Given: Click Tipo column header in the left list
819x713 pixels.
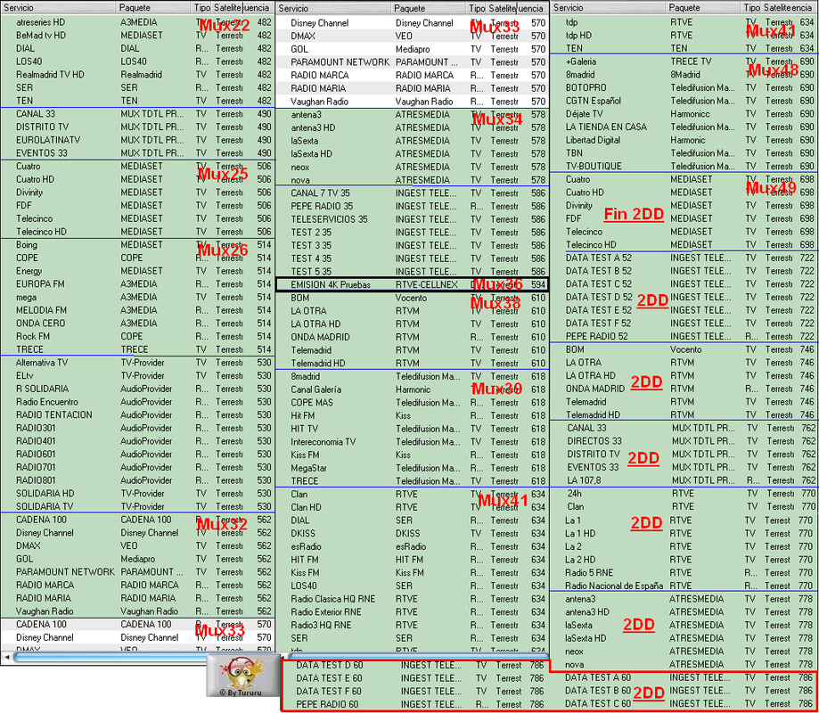Looking at the screenshot, I should pos(201,8).
